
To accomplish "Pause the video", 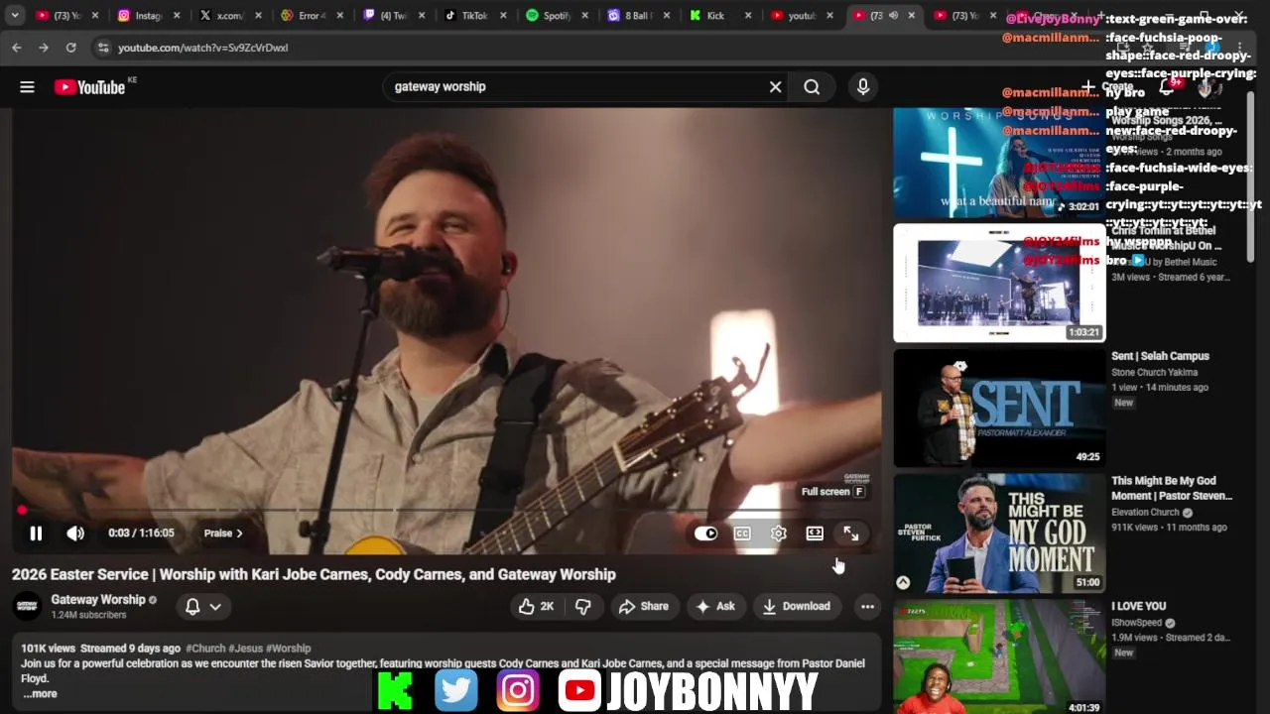I will click(36, 534).
